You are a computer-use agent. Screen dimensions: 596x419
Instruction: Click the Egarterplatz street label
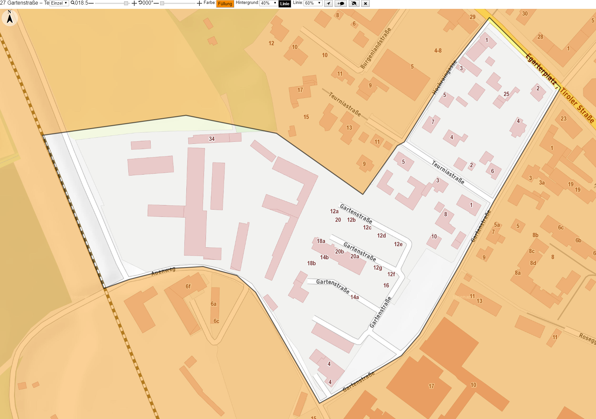[541, 69]
